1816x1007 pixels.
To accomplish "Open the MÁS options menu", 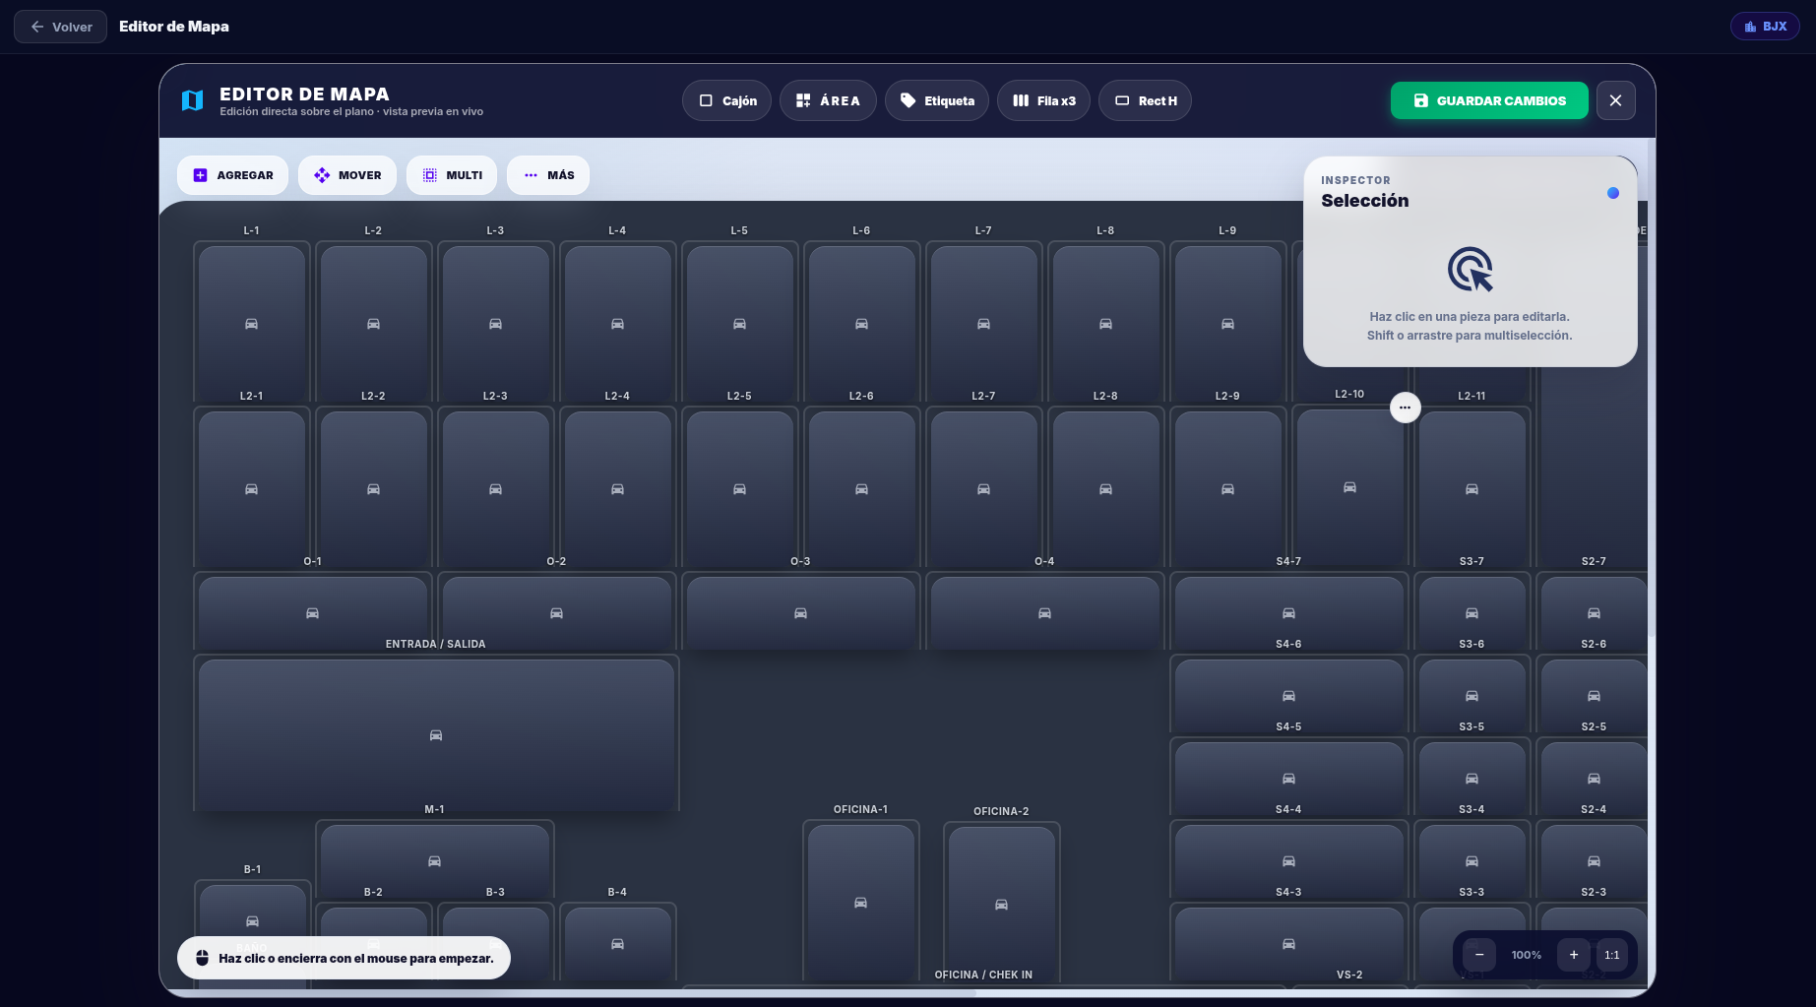I will pos(547,175).
